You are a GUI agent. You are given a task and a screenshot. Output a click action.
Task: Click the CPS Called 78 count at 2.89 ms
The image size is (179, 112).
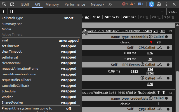pos(150,59)
